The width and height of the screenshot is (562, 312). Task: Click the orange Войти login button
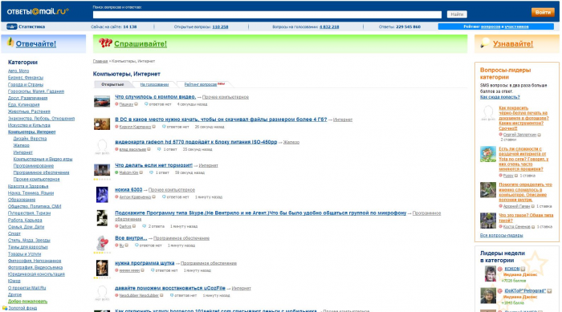pyautogui.click(x=543, y=12)
